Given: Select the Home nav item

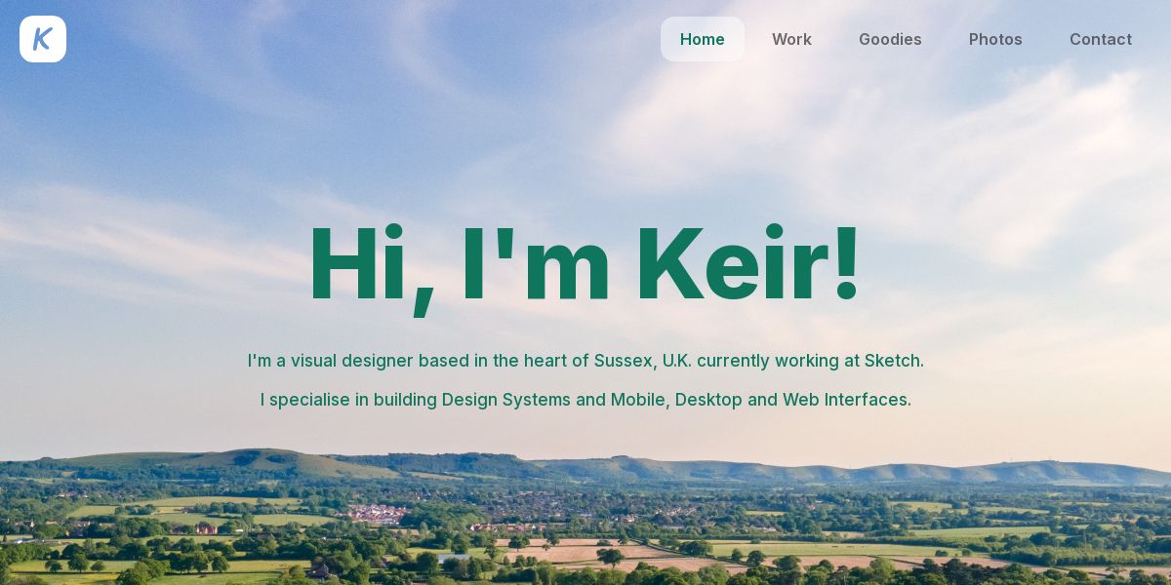Looking at the screenshot, I should tap(703, 39).
